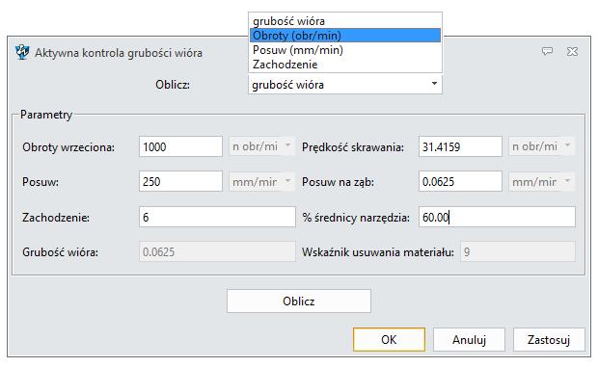The height and width of the screenshot is (367, 598).
Task: Choose 'Obroty (obr/min)' from the dropdown list
Action: tap(345, 36)
